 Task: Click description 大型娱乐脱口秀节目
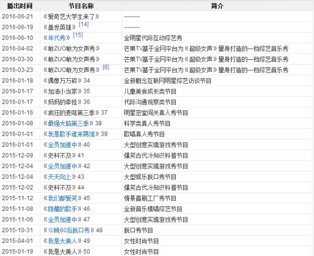tap(150, 177)
